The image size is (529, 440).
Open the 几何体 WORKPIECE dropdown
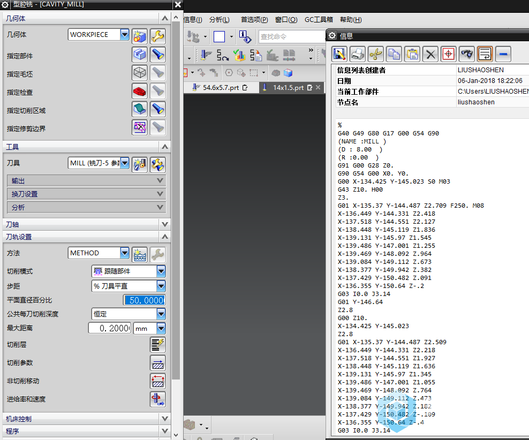(x=125, y=35)
